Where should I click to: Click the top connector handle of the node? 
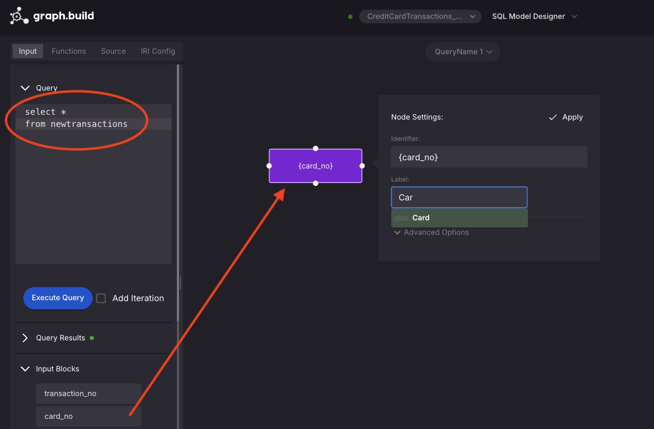[x=316, y=148]
